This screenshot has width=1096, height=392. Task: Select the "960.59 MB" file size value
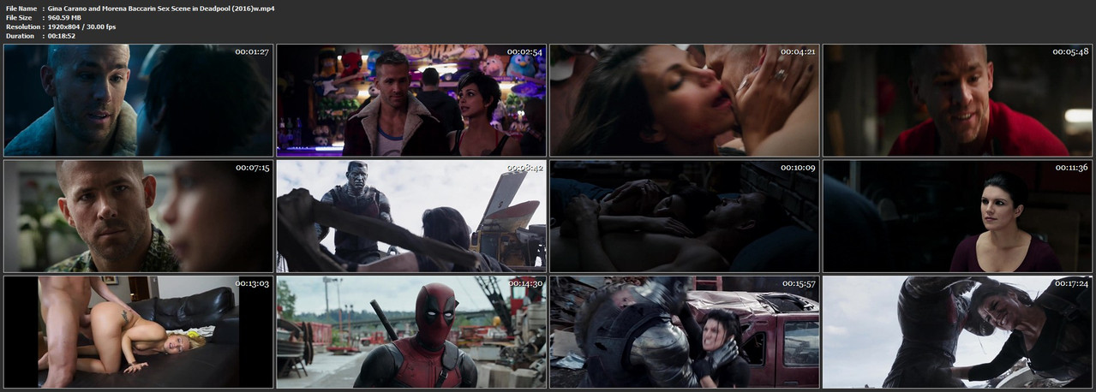click(66, 17)
